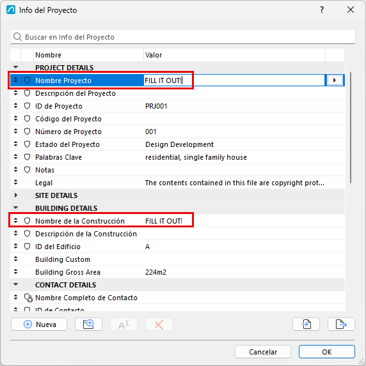Select the Código del Proyecto row label
This screenshot has width=366, height=366.
pos(68,119)
